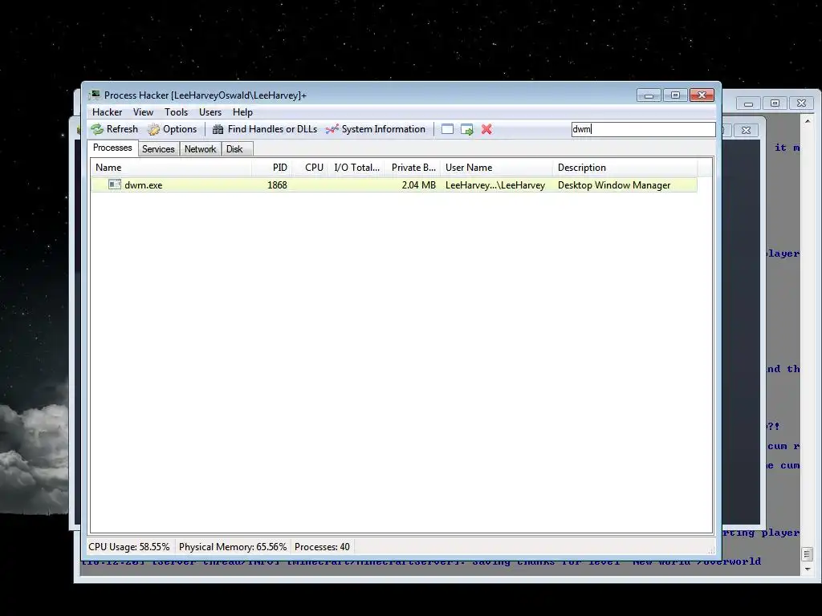This screenshot has height=616, width=822.
Task: Click Processes: 40 status bar entry
Action: point(322,547)
